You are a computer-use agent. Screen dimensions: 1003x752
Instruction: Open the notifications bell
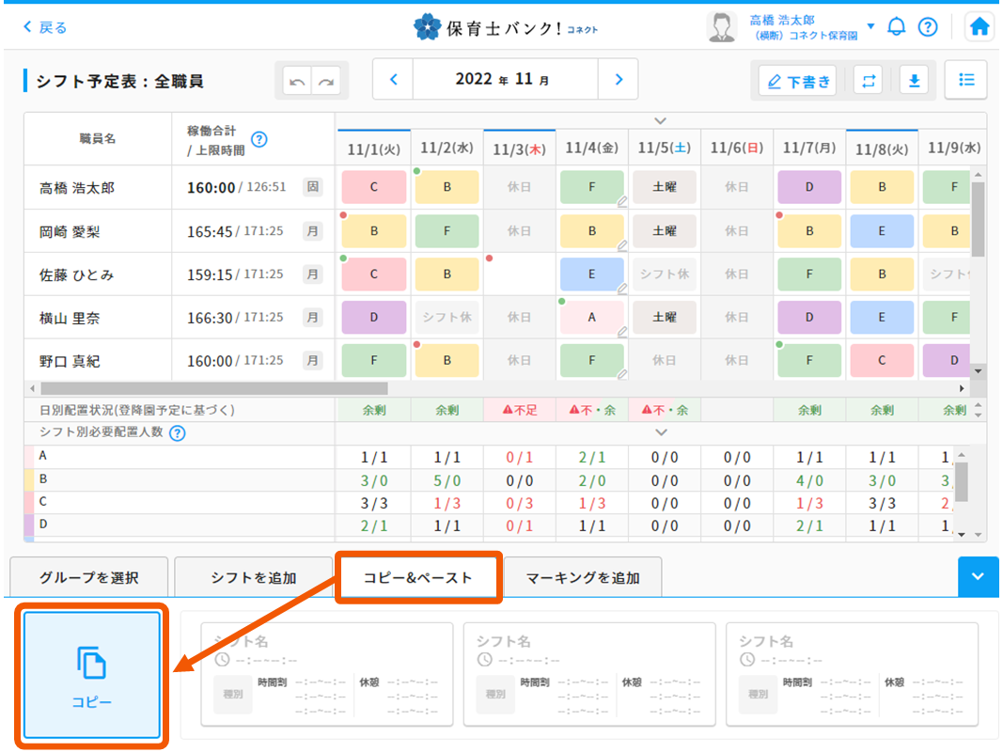(897, 27)
